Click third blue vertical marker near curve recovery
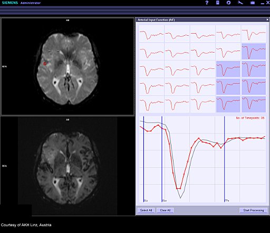 coord(225,159)
